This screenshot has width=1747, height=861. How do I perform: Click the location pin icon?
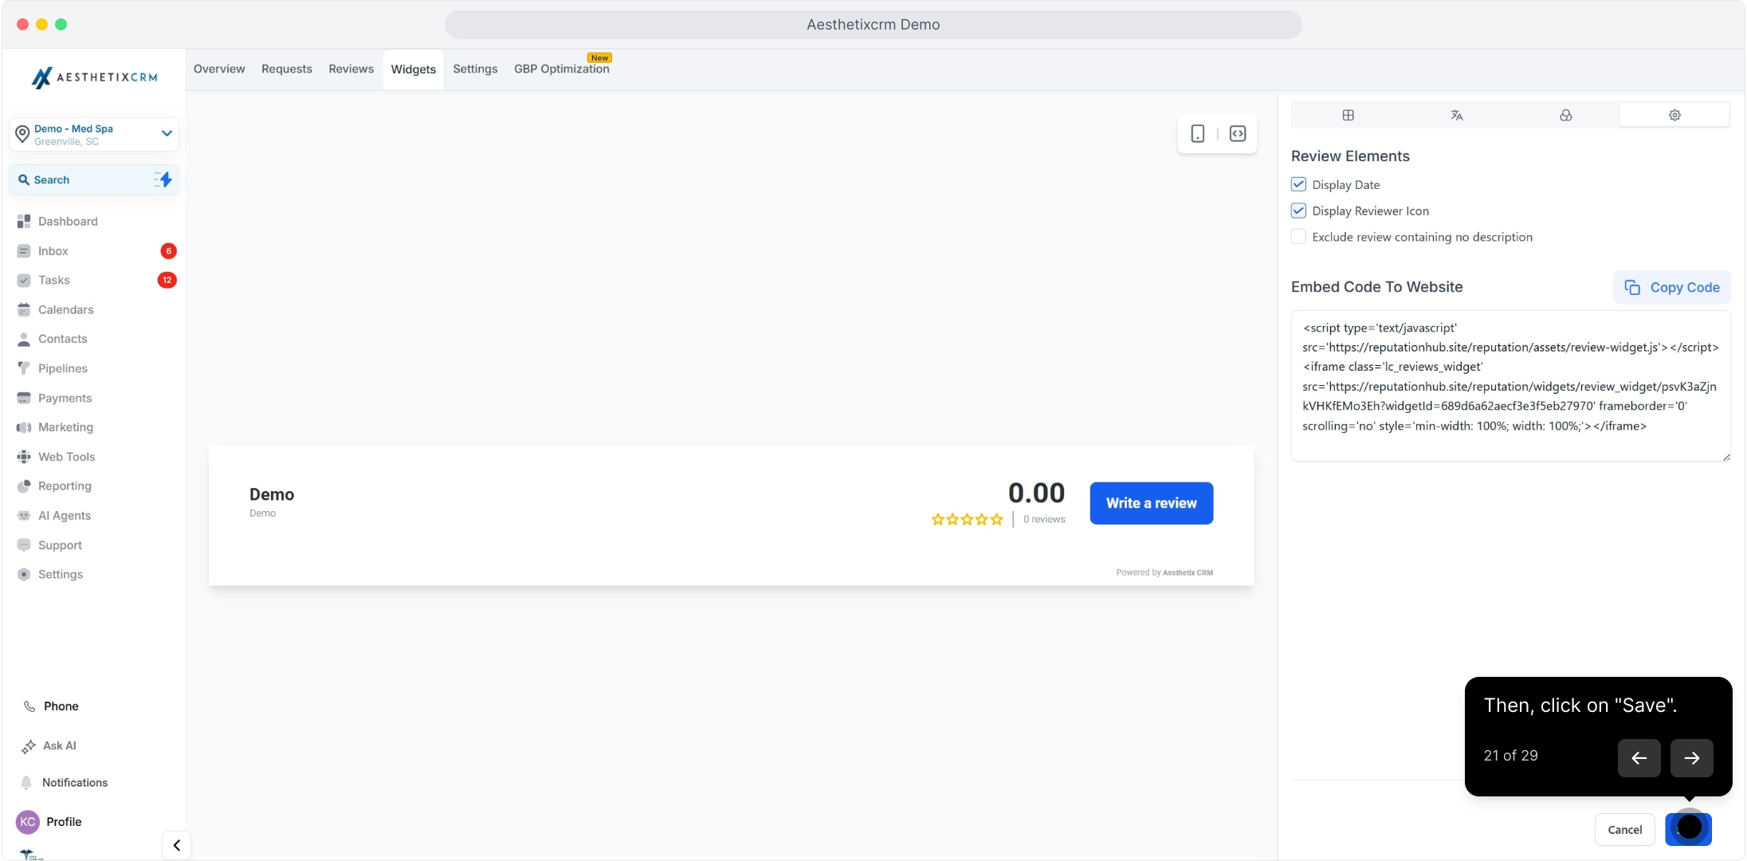[22, 133]
